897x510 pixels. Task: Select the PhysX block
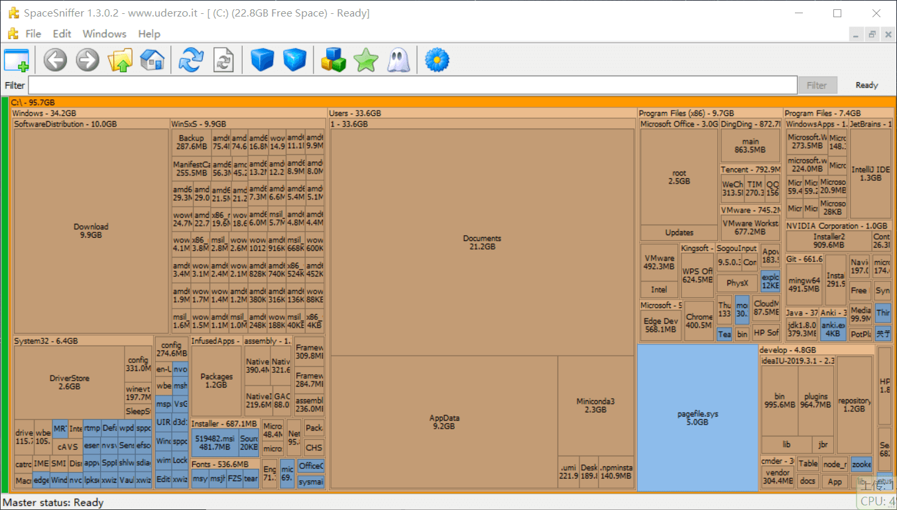click(x=737, y=283)
